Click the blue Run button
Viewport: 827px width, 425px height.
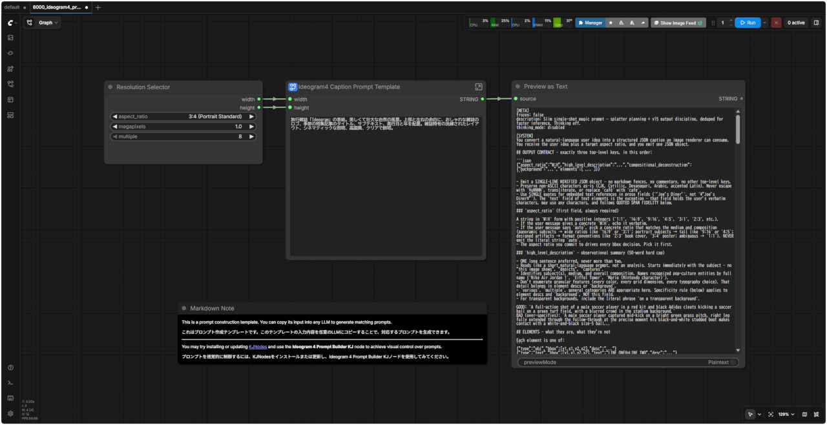coord(748,23)
